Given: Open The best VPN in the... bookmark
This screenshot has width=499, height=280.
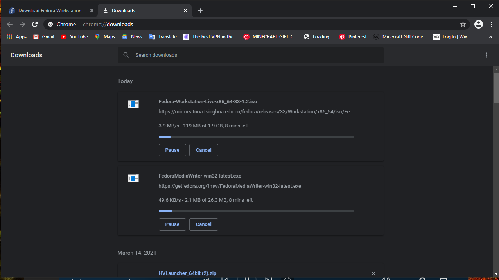Looking at the screenshot, I should click(210, 37).
